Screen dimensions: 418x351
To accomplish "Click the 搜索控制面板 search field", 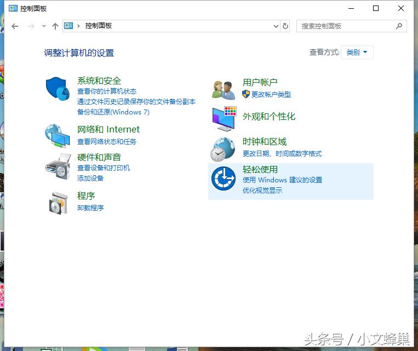I will tap(351, 26).
